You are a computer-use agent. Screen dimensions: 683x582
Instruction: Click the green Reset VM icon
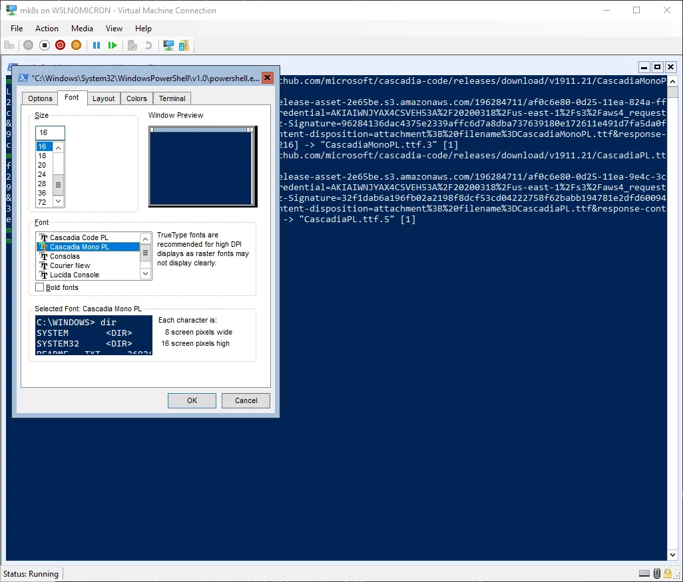coord(113,45)
